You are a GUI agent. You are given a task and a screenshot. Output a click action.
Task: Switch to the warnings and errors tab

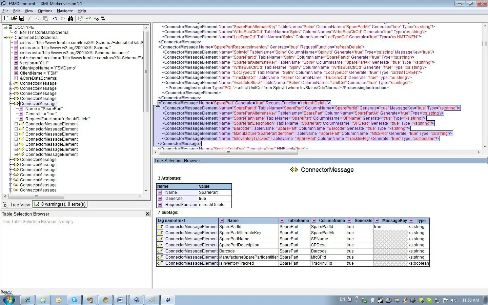(60, 204)
